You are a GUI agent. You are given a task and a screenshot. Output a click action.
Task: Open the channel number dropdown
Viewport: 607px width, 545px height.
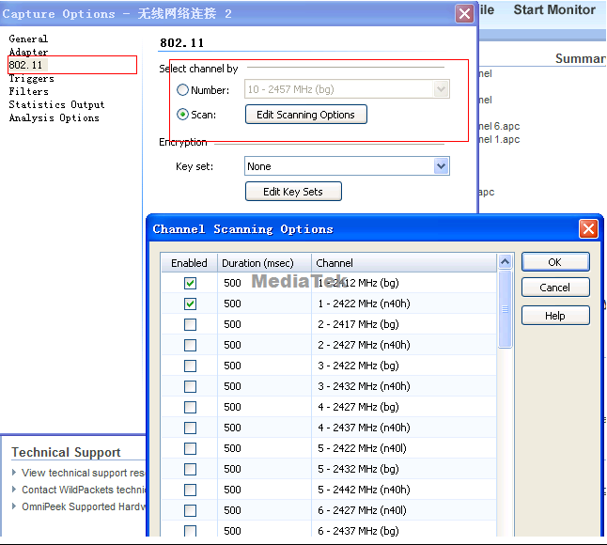pyautogui.click(x=441, y=89)
